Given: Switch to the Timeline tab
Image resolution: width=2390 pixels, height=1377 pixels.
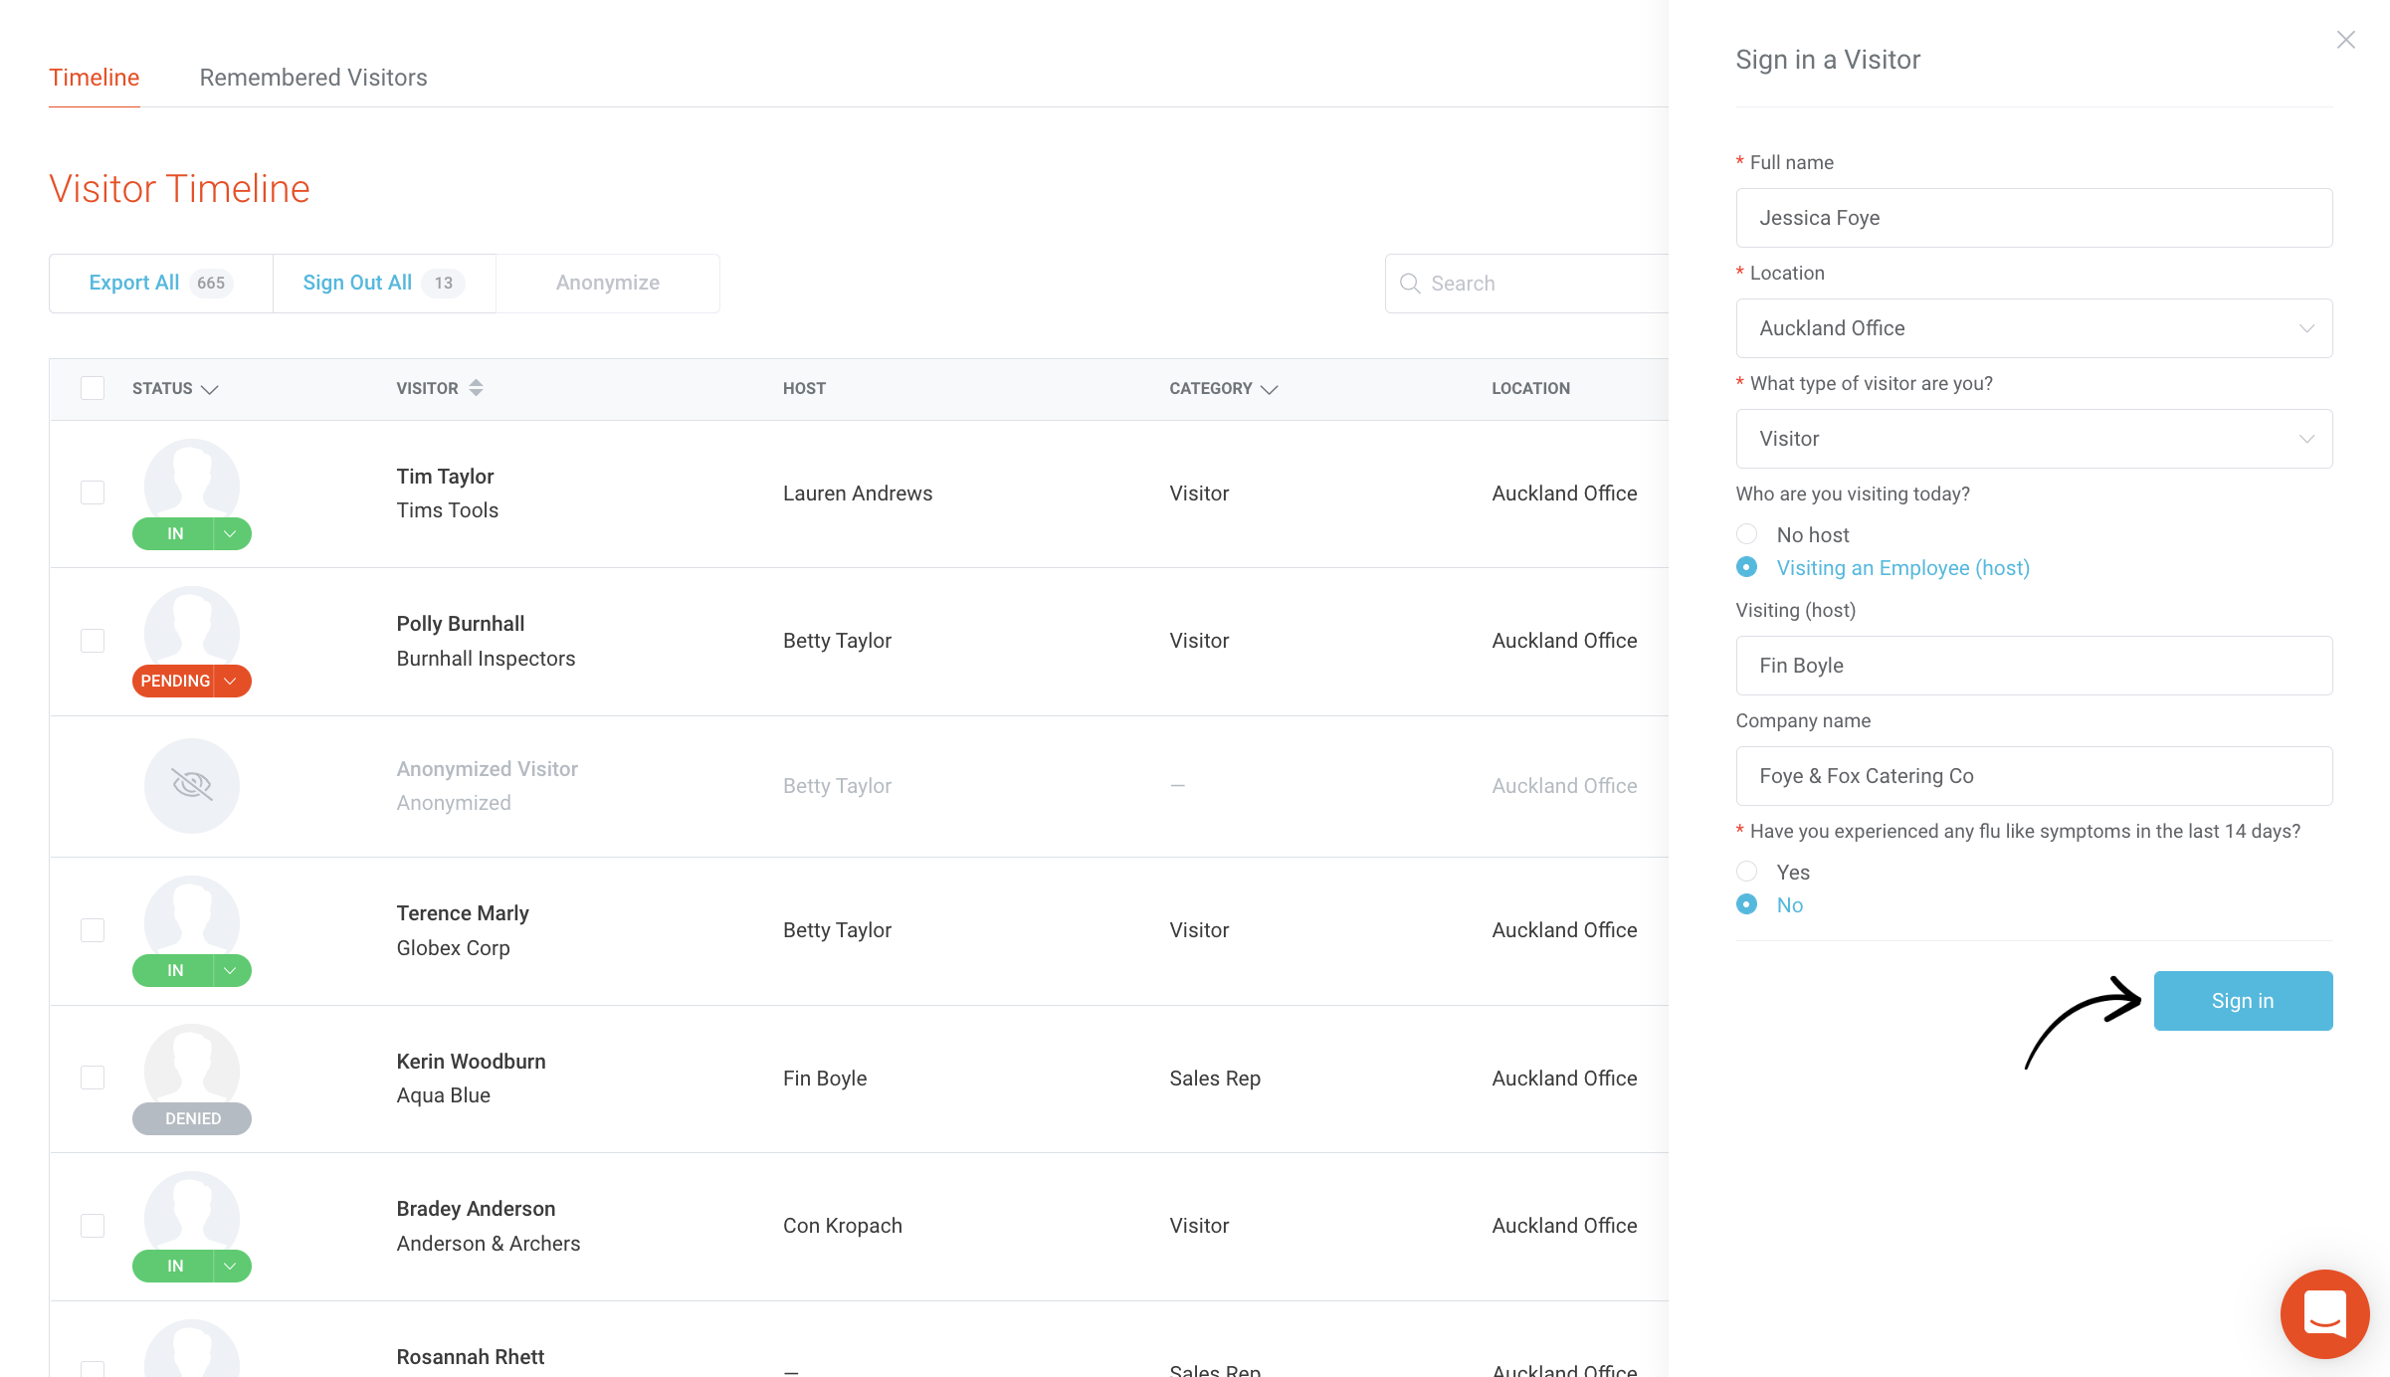Looking at the screenshot, I should [x=95, y=78].
